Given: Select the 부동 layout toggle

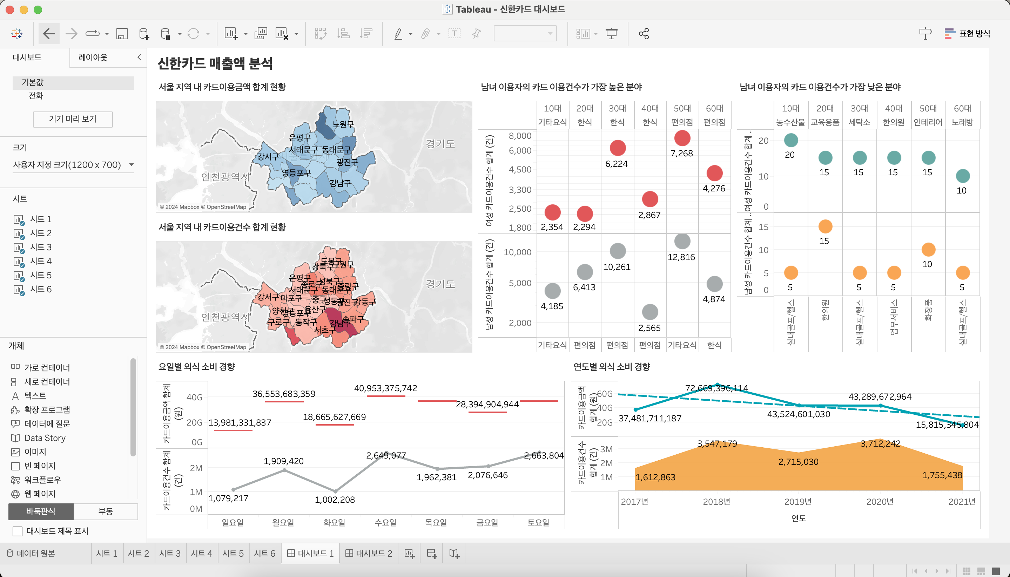Looking at the screenshot, I should (106, 511).
